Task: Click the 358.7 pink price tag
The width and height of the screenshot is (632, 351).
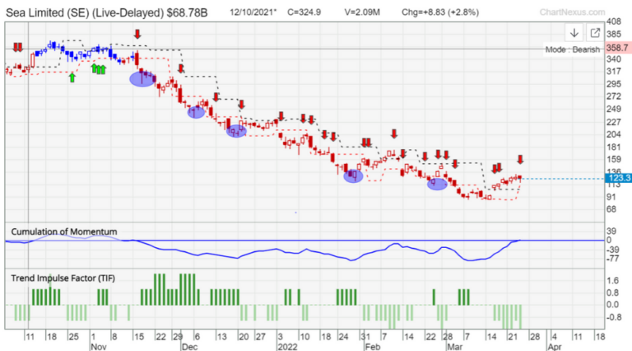Action: (618, 48)
